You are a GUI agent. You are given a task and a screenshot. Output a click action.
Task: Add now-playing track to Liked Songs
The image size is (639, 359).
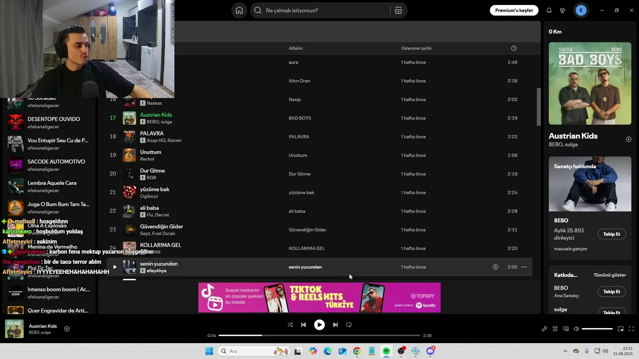(x=67, y=329)
